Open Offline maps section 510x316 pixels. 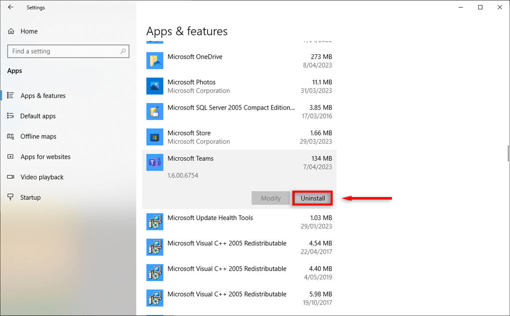pyautogui.click(x=38, y=136)
